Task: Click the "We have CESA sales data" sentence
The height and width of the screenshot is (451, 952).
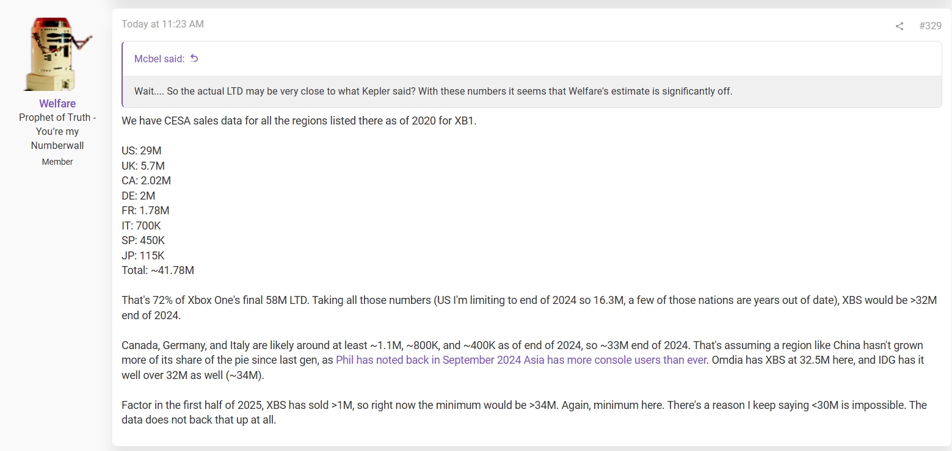Action: coord(299,121)
